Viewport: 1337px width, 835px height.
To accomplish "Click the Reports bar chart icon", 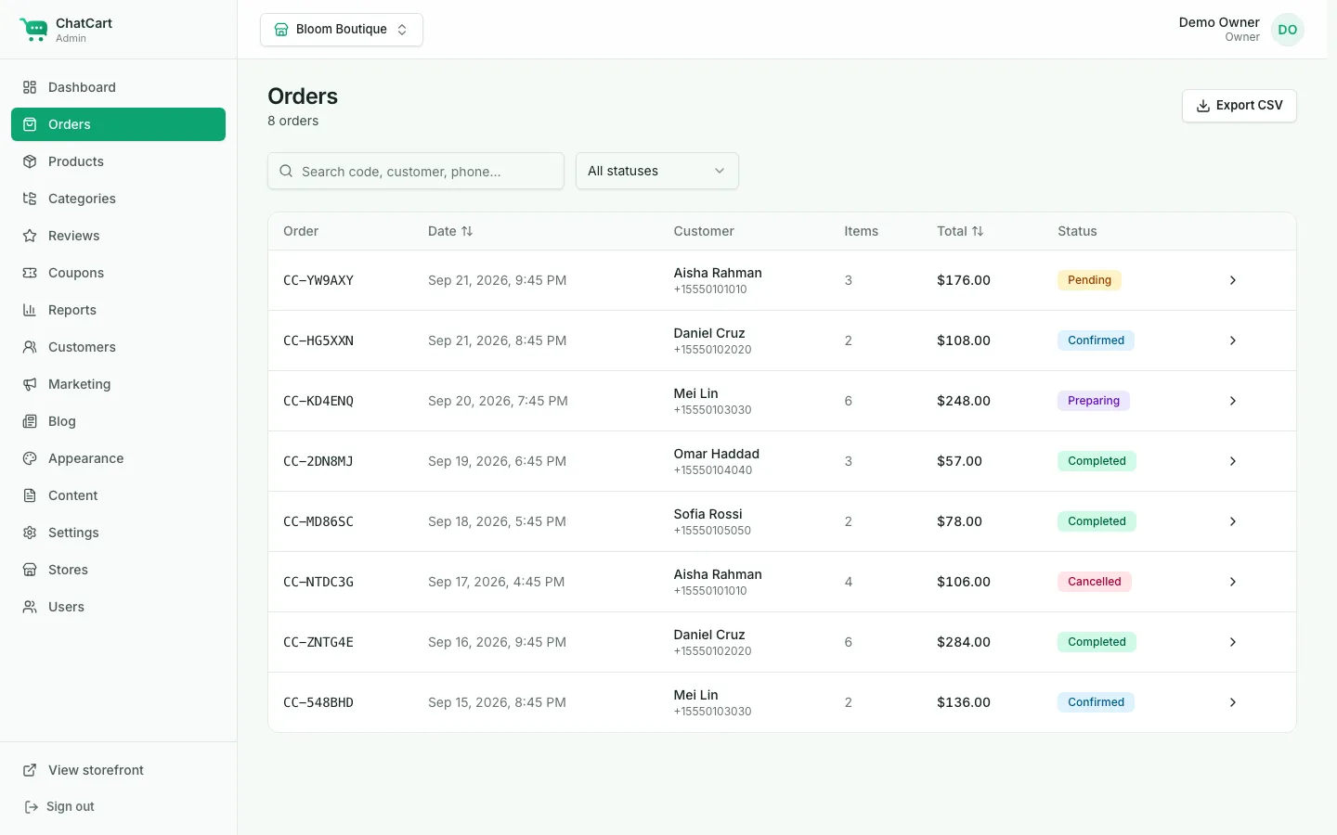I will click(x=30, y=310).
